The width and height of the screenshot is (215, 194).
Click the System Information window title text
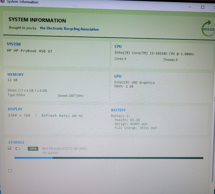pyautogui.click(x=22, y=2)
